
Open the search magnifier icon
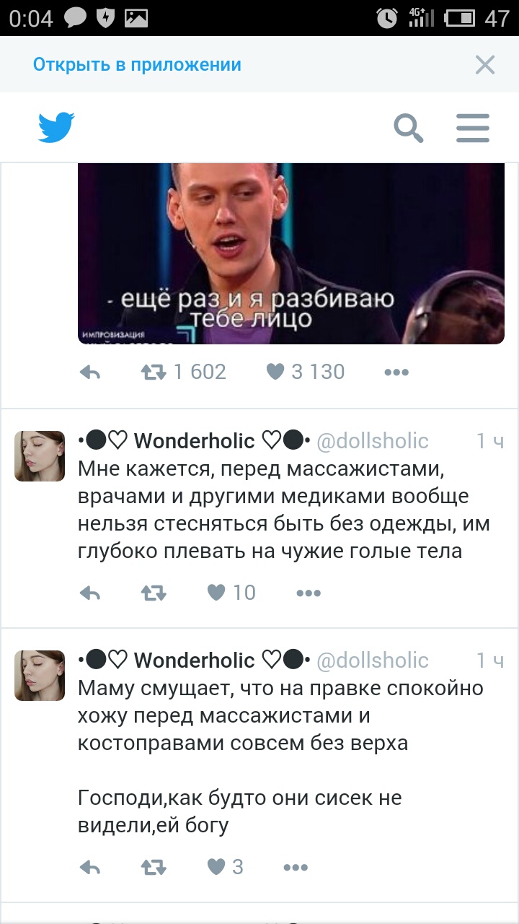pos(408,128)
